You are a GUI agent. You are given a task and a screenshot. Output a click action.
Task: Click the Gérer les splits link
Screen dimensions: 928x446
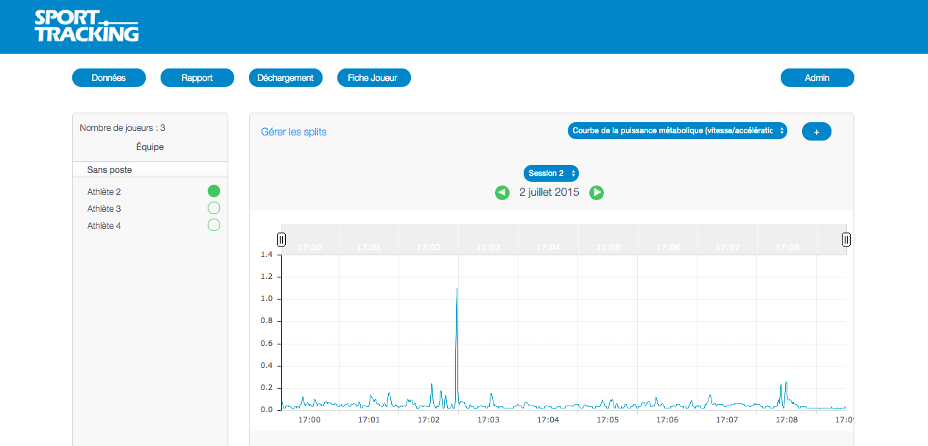click(x=294, y=132)
